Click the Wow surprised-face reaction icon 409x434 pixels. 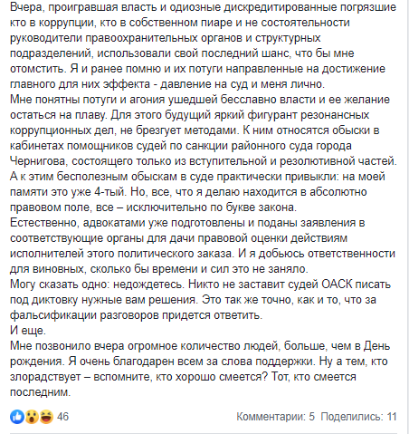pos(32,417)
